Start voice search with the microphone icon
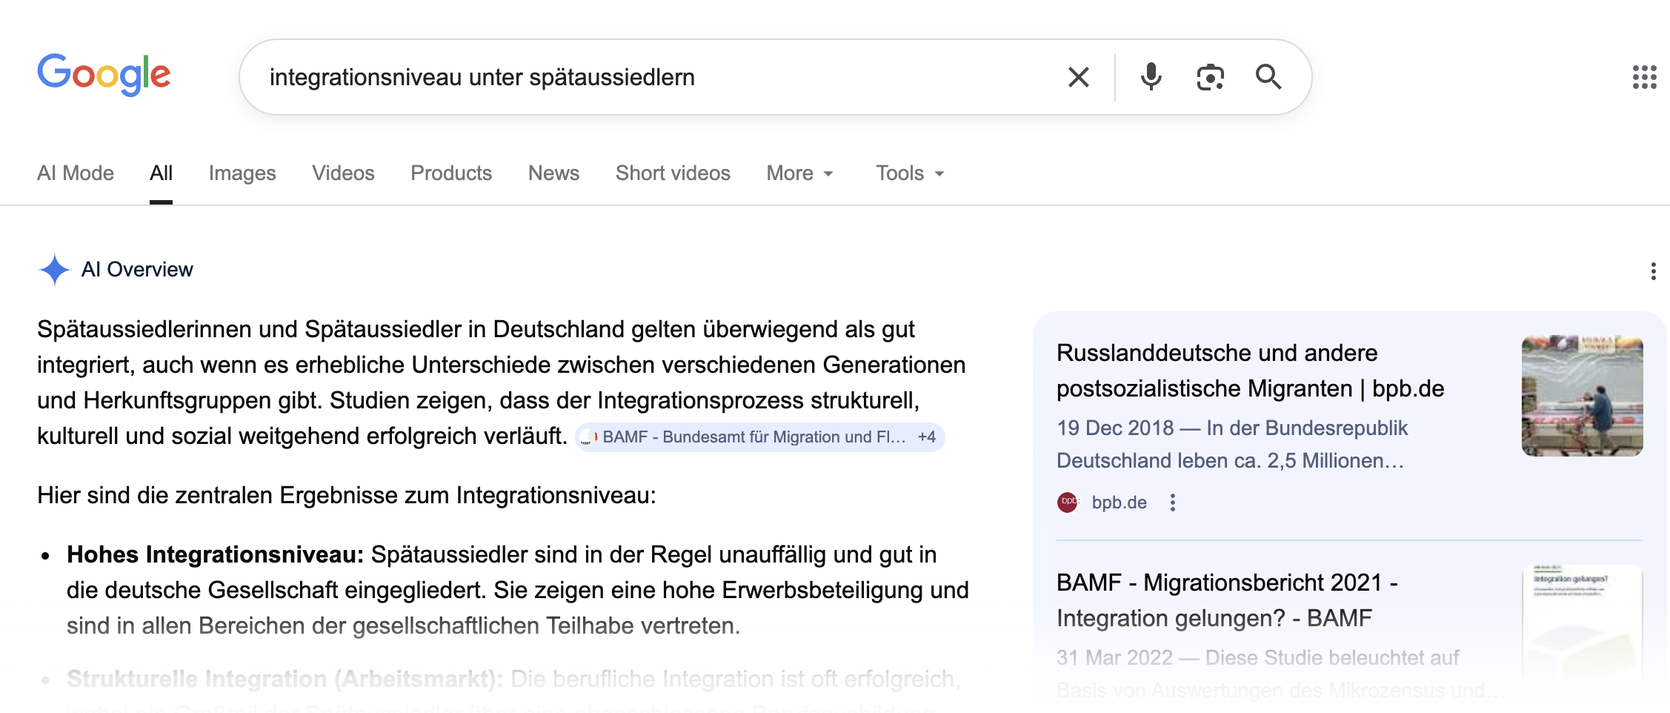The image size is (1670, 713). (1151, 77)
